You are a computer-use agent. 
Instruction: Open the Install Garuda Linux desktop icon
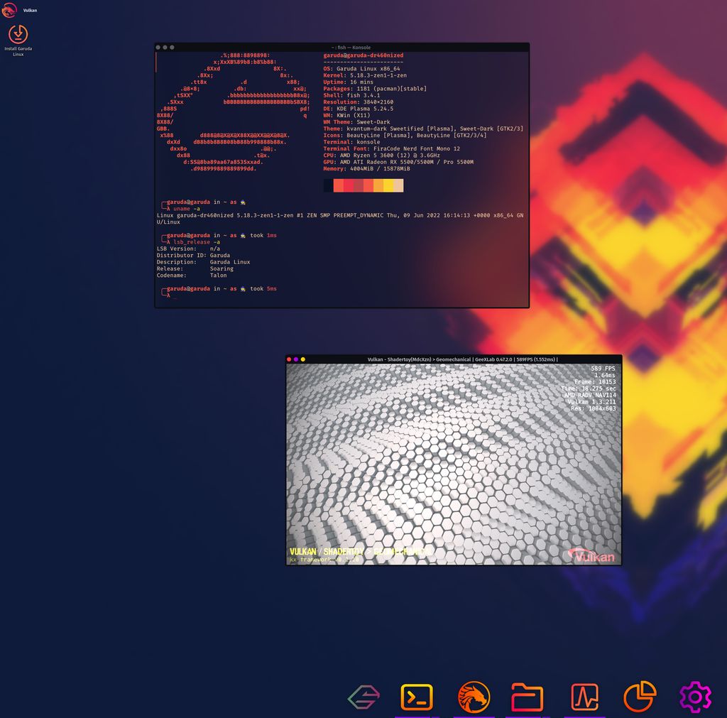click(x=18, y=40)
